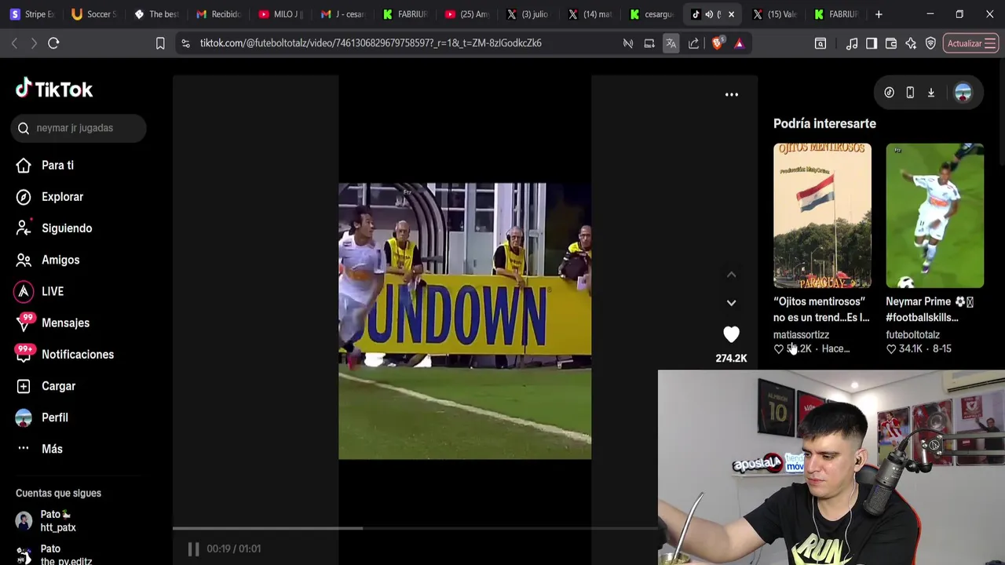Open matiassortizz author link
1005x565 pixels.
[x=801, y=335]
